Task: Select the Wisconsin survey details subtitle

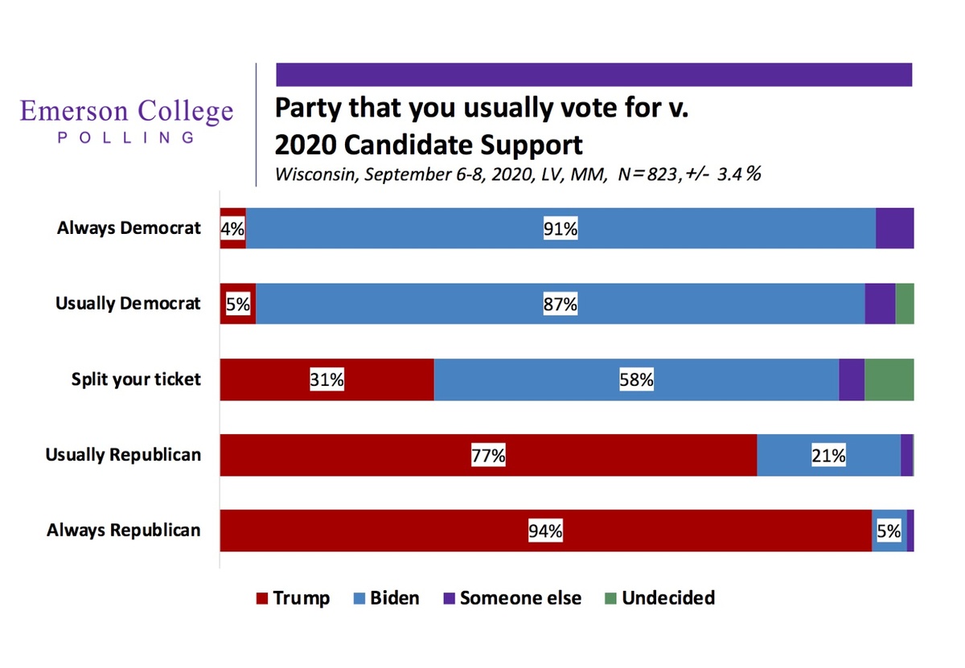Action: click(x=518, y=174)
